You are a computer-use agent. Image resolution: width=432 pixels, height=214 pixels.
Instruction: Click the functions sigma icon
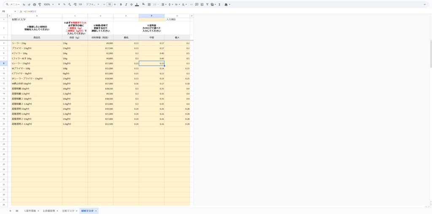(x=219, y=4)
